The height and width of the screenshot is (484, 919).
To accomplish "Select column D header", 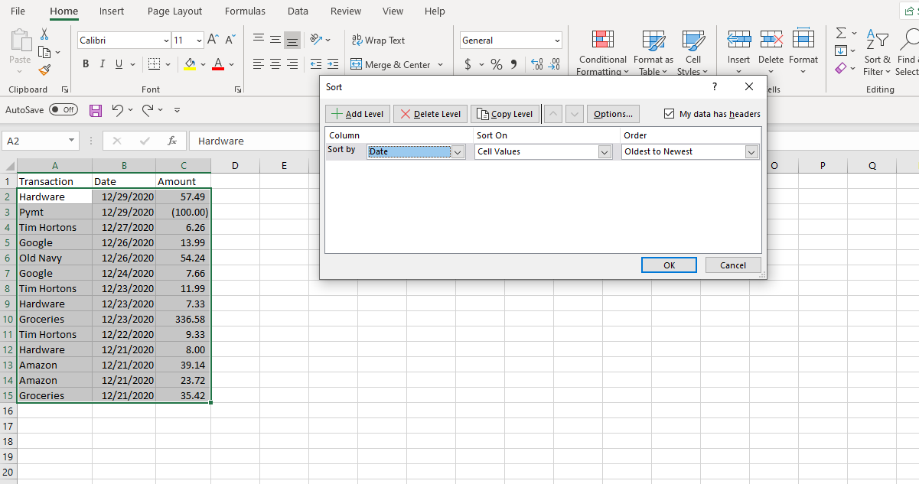I will click(x=235, y=166).
